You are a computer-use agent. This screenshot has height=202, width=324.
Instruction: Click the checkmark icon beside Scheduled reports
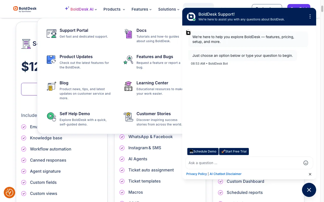220,192
